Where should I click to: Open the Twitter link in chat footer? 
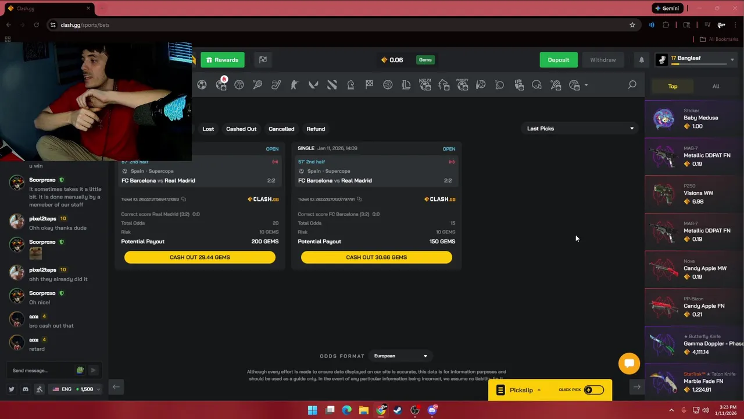pyautogui.click(x=11, y=389)
